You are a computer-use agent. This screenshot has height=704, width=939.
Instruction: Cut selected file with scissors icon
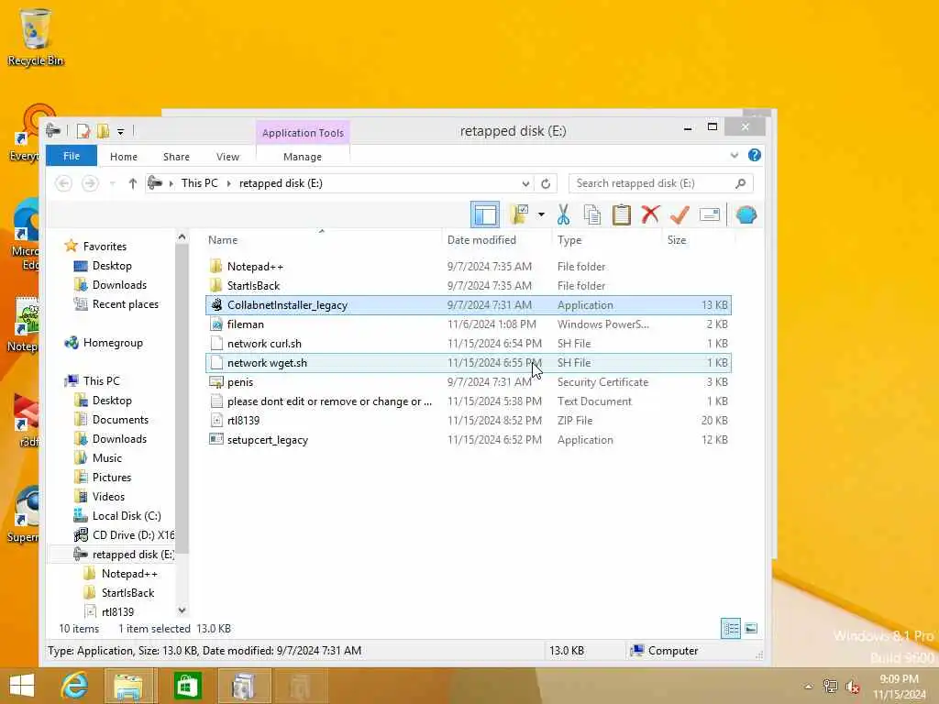pyautogui.click(x=564, y=214)
